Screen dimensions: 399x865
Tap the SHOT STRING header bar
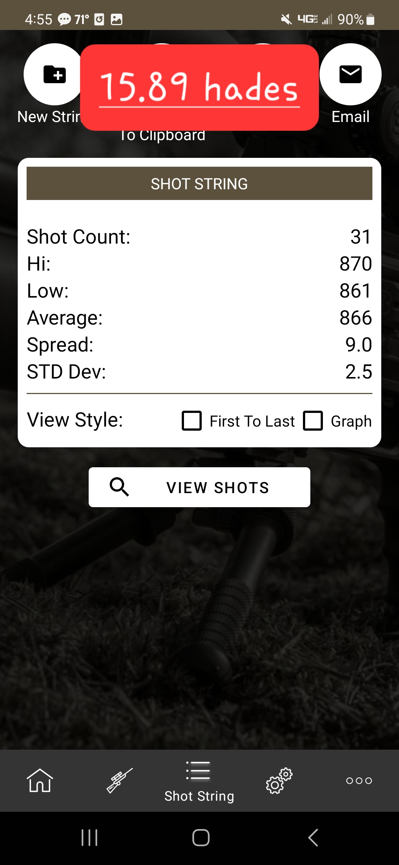click(199, 183)
